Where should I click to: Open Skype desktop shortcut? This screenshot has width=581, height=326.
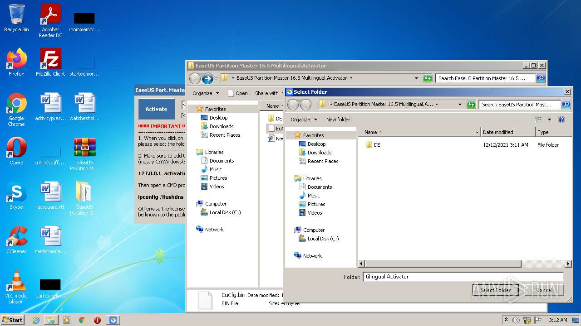(16, 196)
